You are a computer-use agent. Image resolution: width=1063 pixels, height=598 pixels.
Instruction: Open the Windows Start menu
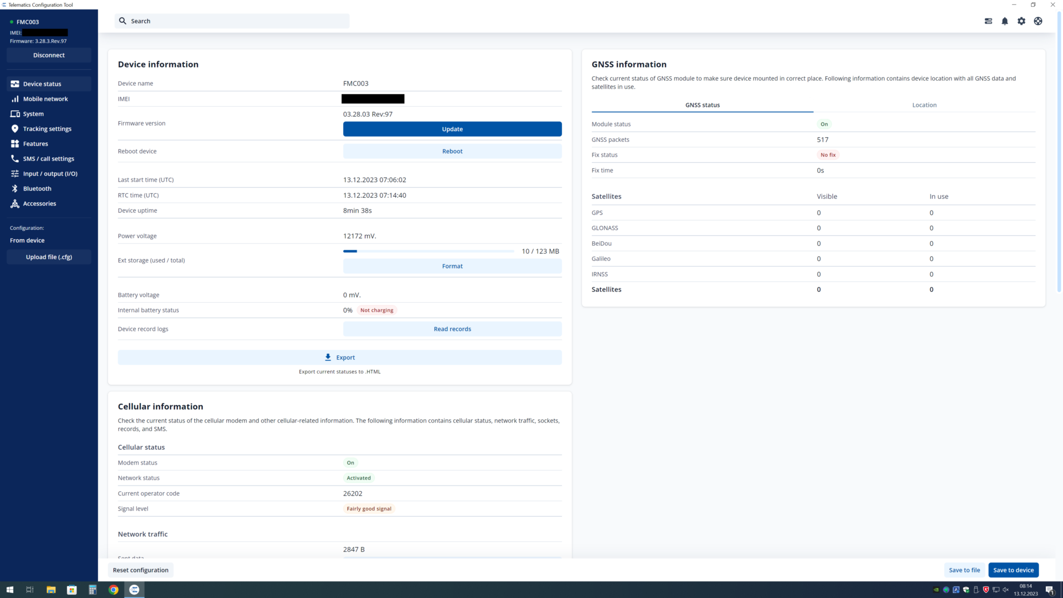pyautogui.click(x=9, y=590)
